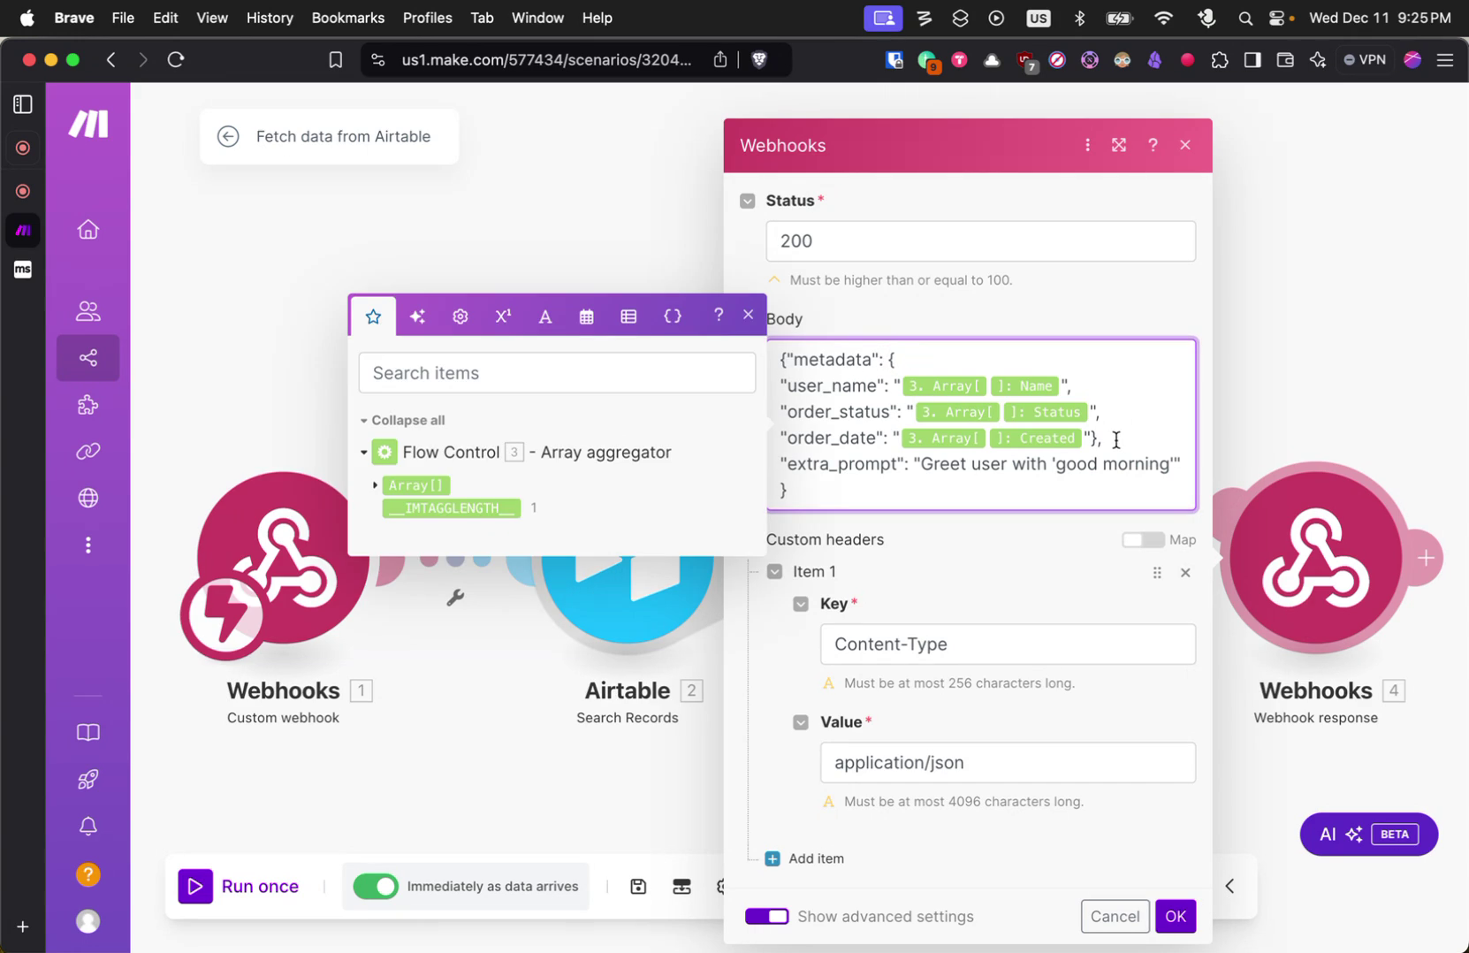Select the math functions X¹ tab
Screen dimensions: 1469x953
point(502,316)
